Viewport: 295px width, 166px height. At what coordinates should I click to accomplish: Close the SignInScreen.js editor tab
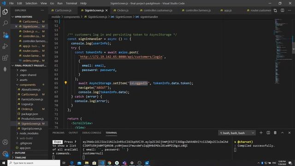click(x=106, y=10)
